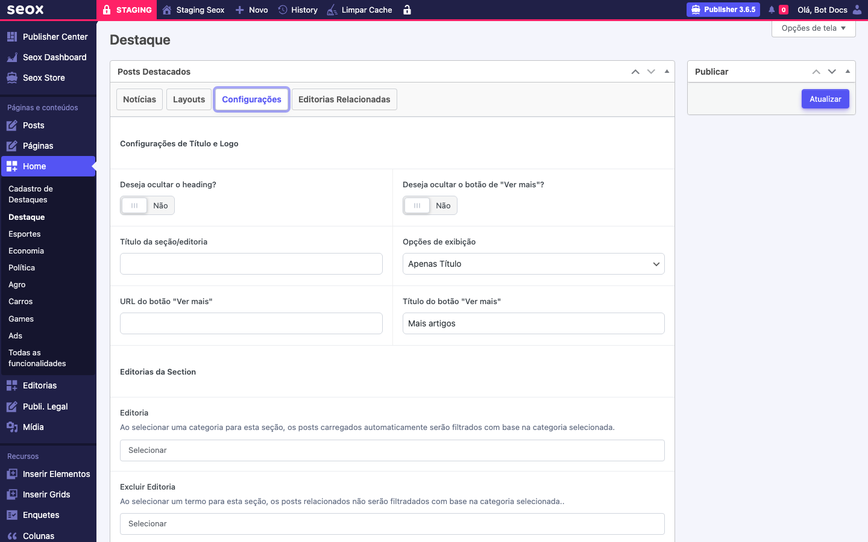Switch to the Layouts tab

pos(189,99)
